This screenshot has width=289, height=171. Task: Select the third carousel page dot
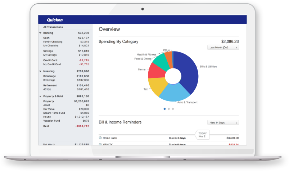[173, 109]
